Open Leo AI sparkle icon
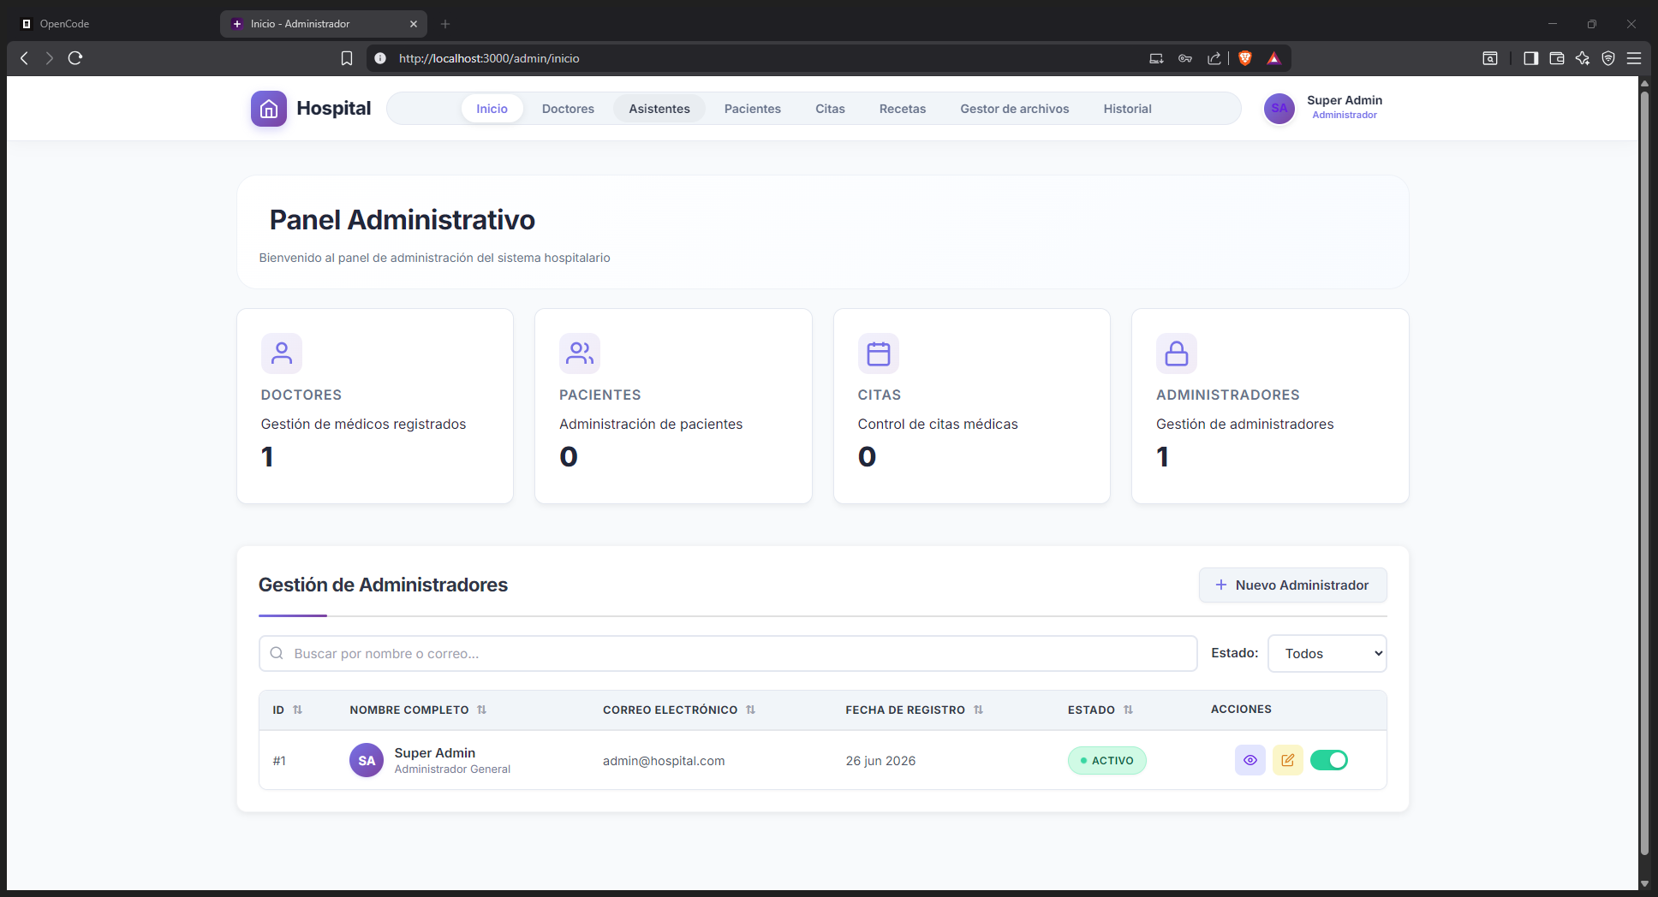Viewport: 1658px width, 897px height. pos(1583,58)
